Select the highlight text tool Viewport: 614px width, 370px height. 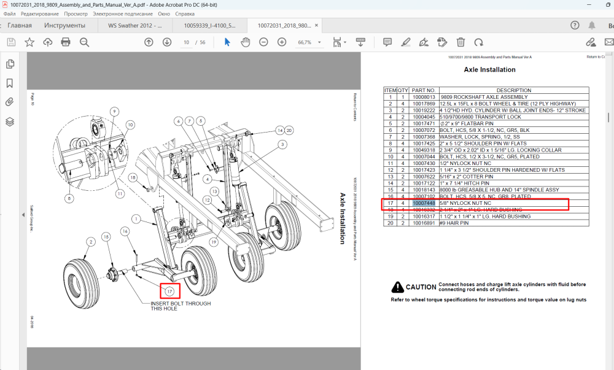(406, 42)
